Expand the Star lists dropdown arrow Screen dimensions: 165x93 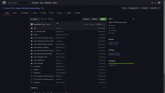click(x=159, y=8)
